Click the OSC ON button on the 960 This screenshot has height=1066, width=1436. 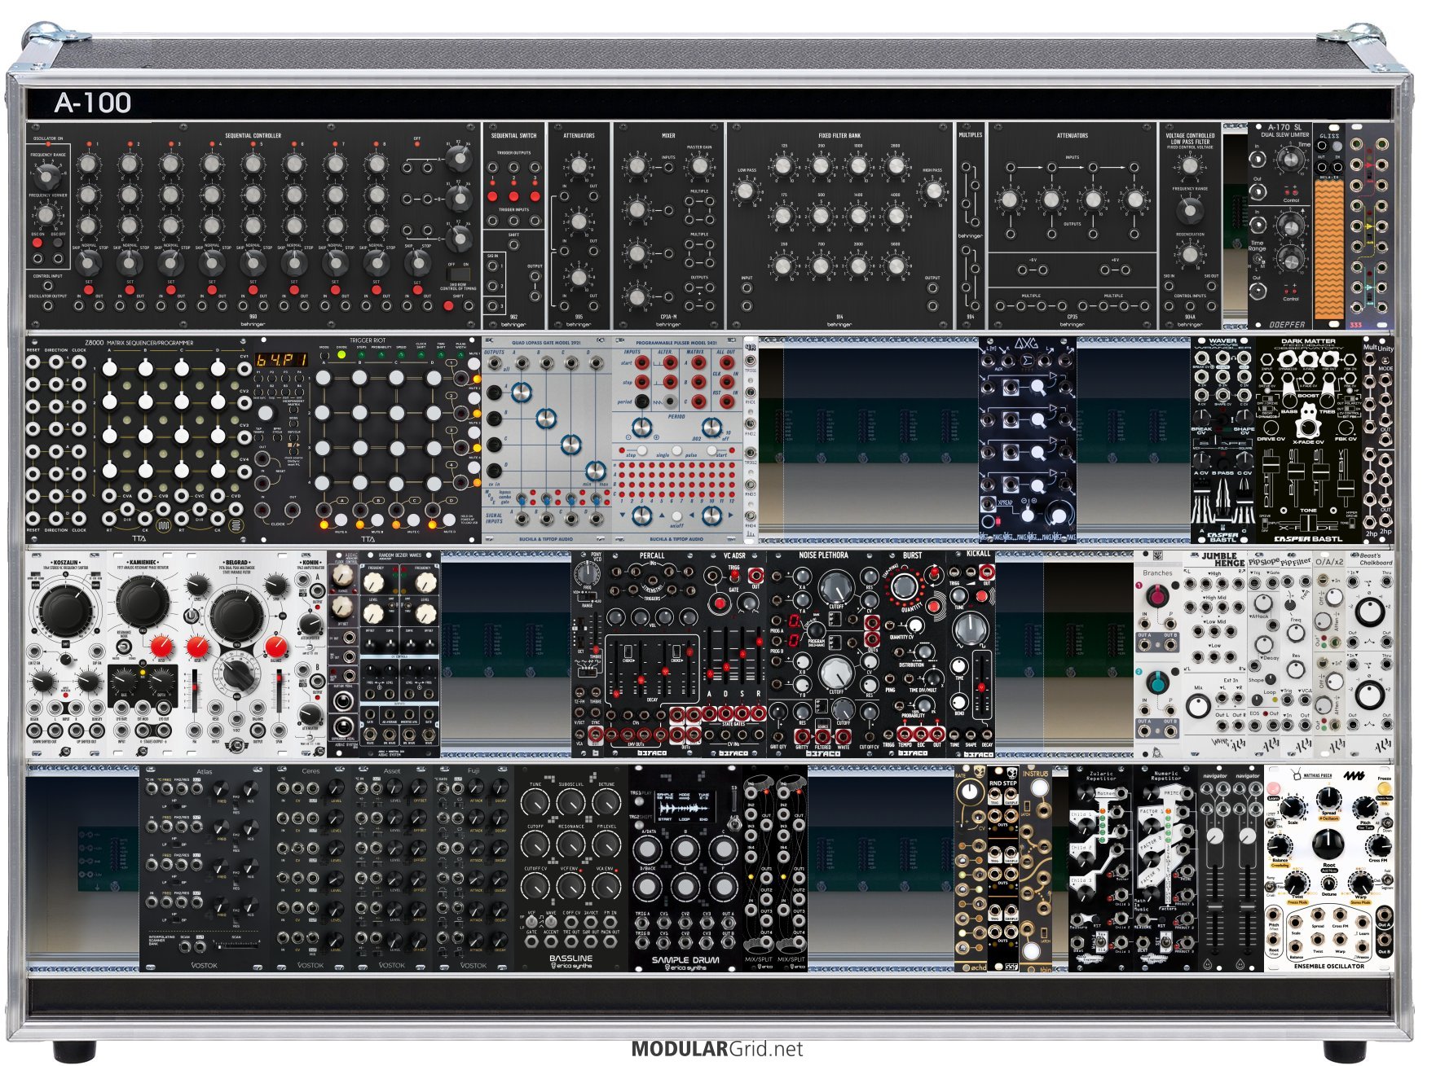point(38,243)
